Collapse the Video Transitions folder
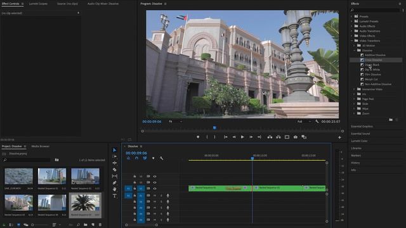This screenshot has height=228, width=406. [351, 41]
